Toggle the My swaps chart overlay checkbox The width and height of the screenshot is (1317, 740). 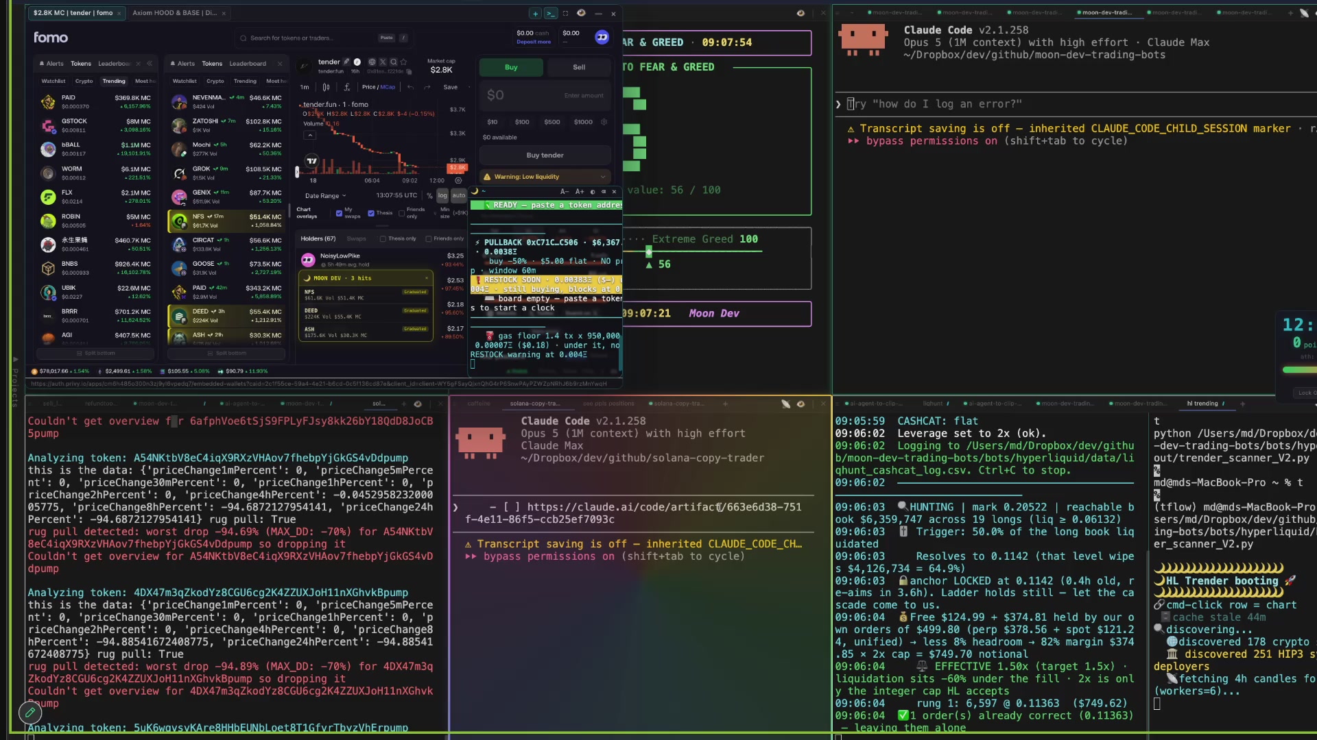coord(339,213)
